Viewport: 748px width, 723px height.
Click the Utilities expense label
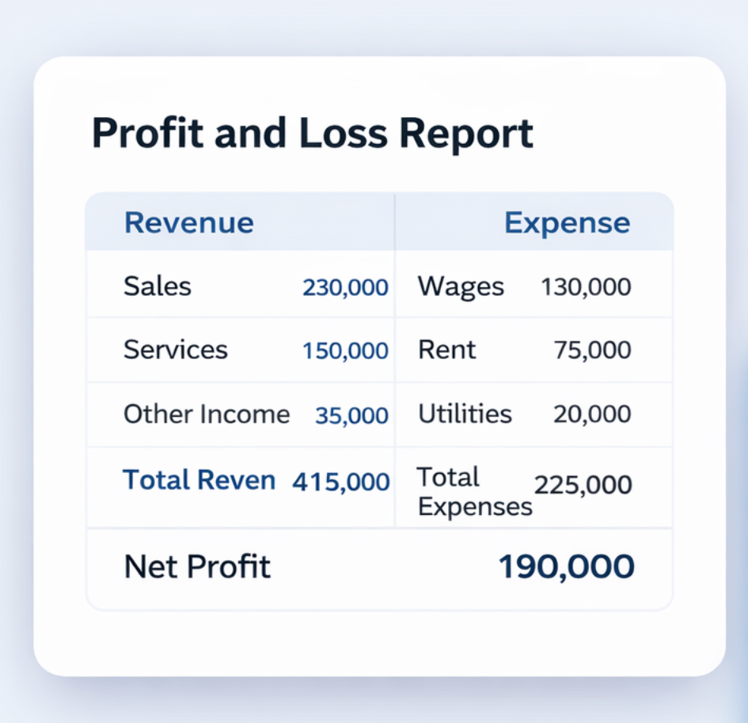click(465, 414)
